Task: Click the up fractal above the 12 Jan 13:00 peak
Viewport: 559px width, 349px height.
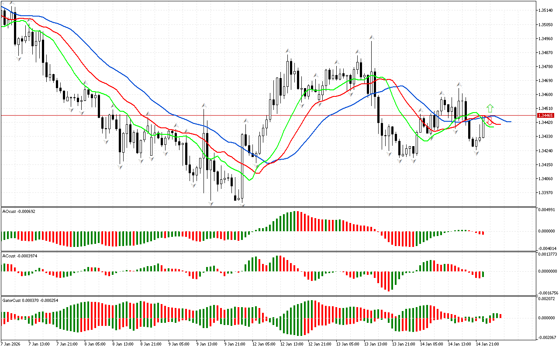Action: pos(288,51)
